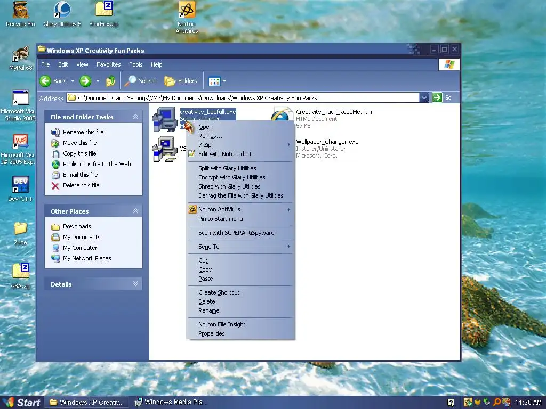546x409 pixels.
Task: Switch to Windows Media Player taskbar button
Action: click(x=171, y=403)
